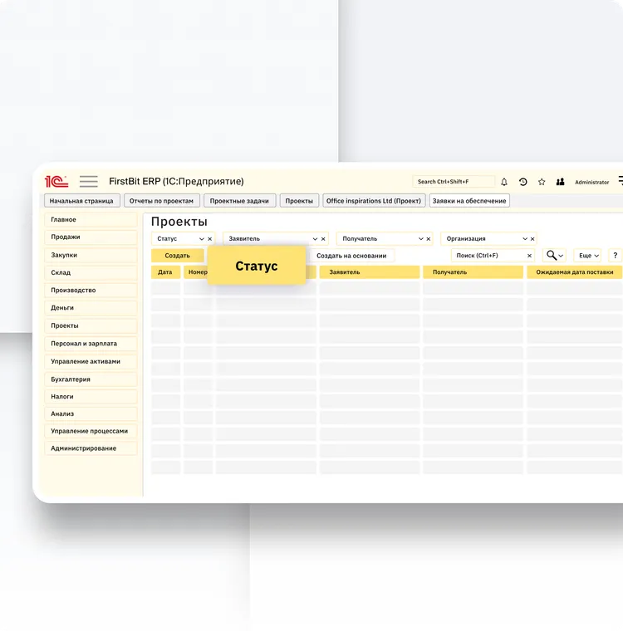Open favorites star icon
Viewport: 623px width, 631px height.
542,182
